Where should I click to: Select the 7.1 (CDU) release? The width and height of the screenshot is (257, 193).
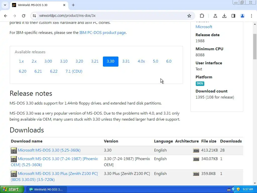coord(74,71)
